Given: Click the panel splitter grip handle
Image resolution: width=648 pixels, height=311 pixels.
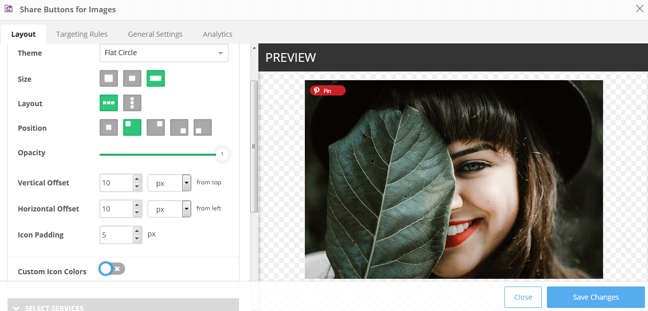Looking at the screenshot, I should click(x=254, y=146).
